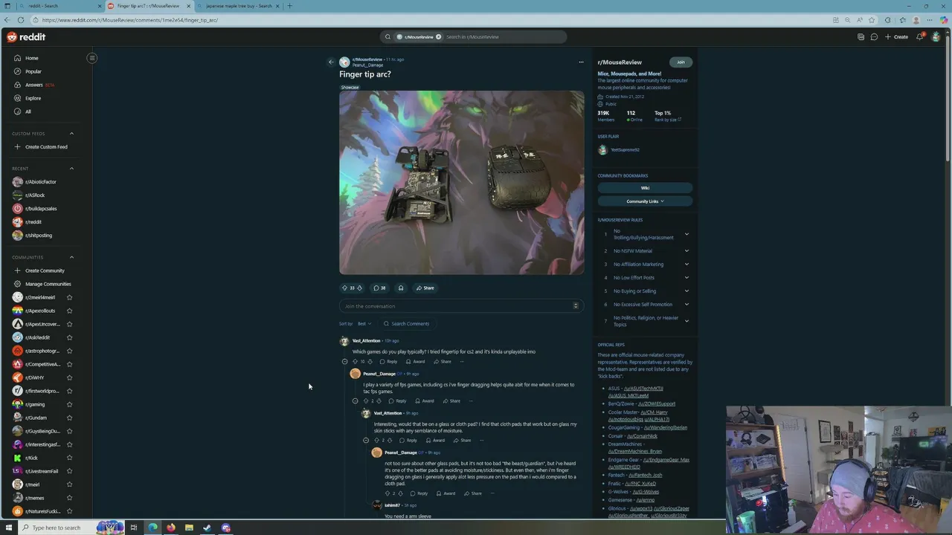Upvote the Finger tip arc post
The width and height of the screenshot is (952, 535).
tap(344, 288)
